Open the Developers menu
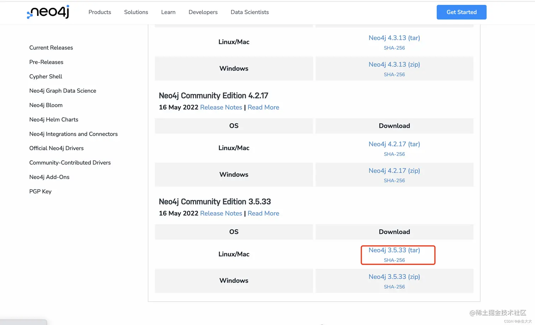 click(203, 12)
